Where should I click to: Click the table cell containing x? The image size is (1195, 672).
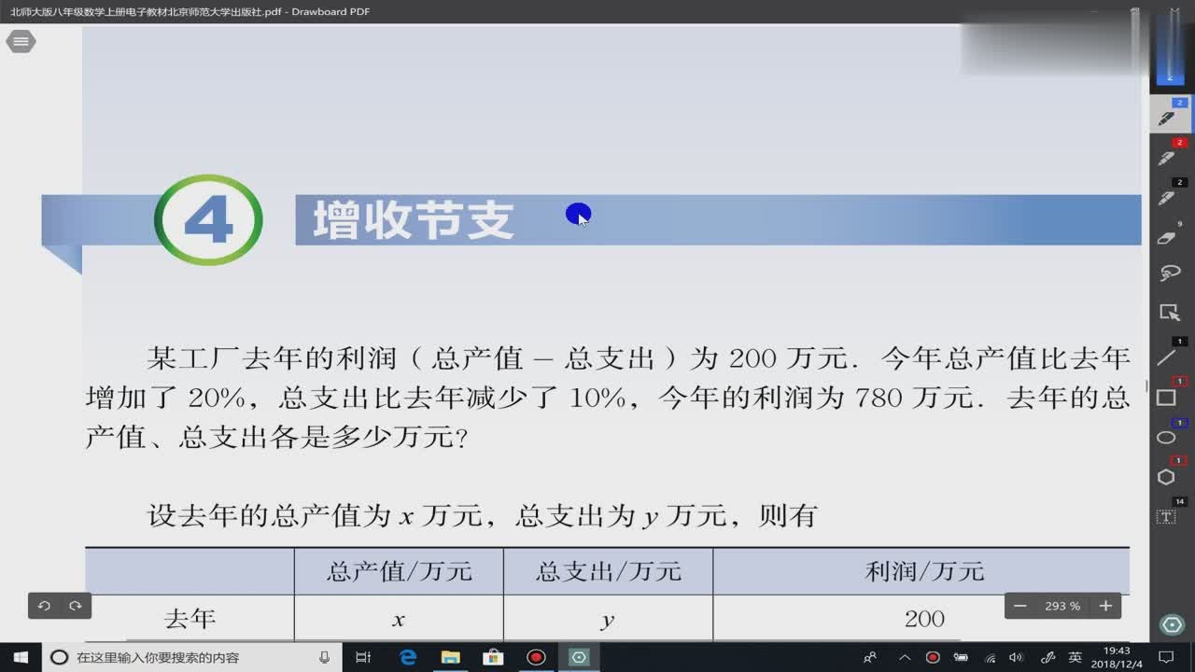pyautogui.click(x=399, y=619)
